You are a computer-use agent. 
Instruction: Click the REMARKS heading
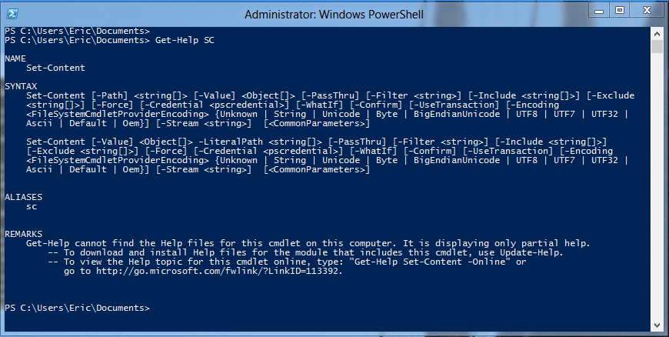24,234
